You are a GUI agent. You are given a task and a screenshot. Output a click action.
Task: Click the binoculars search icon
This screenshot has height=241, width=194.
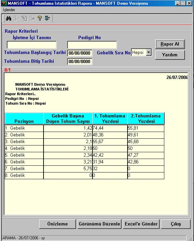pos(8,19)
